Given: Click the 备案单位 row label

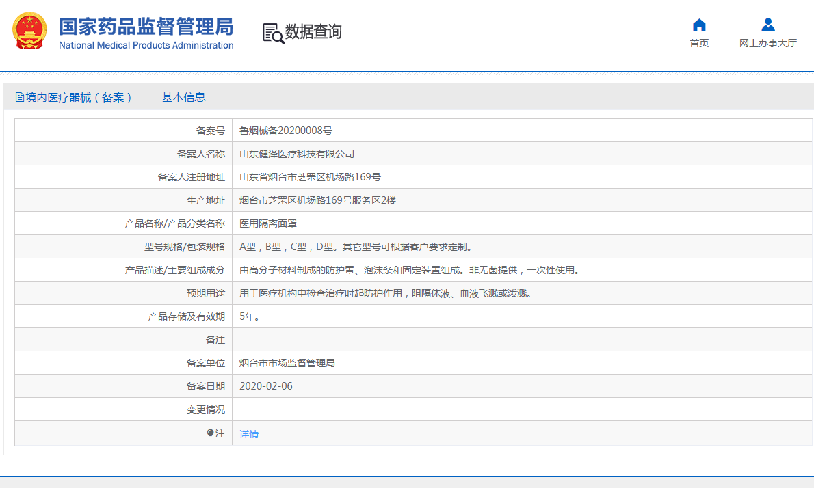Looking at the screenshot, I should coord(206,363).
